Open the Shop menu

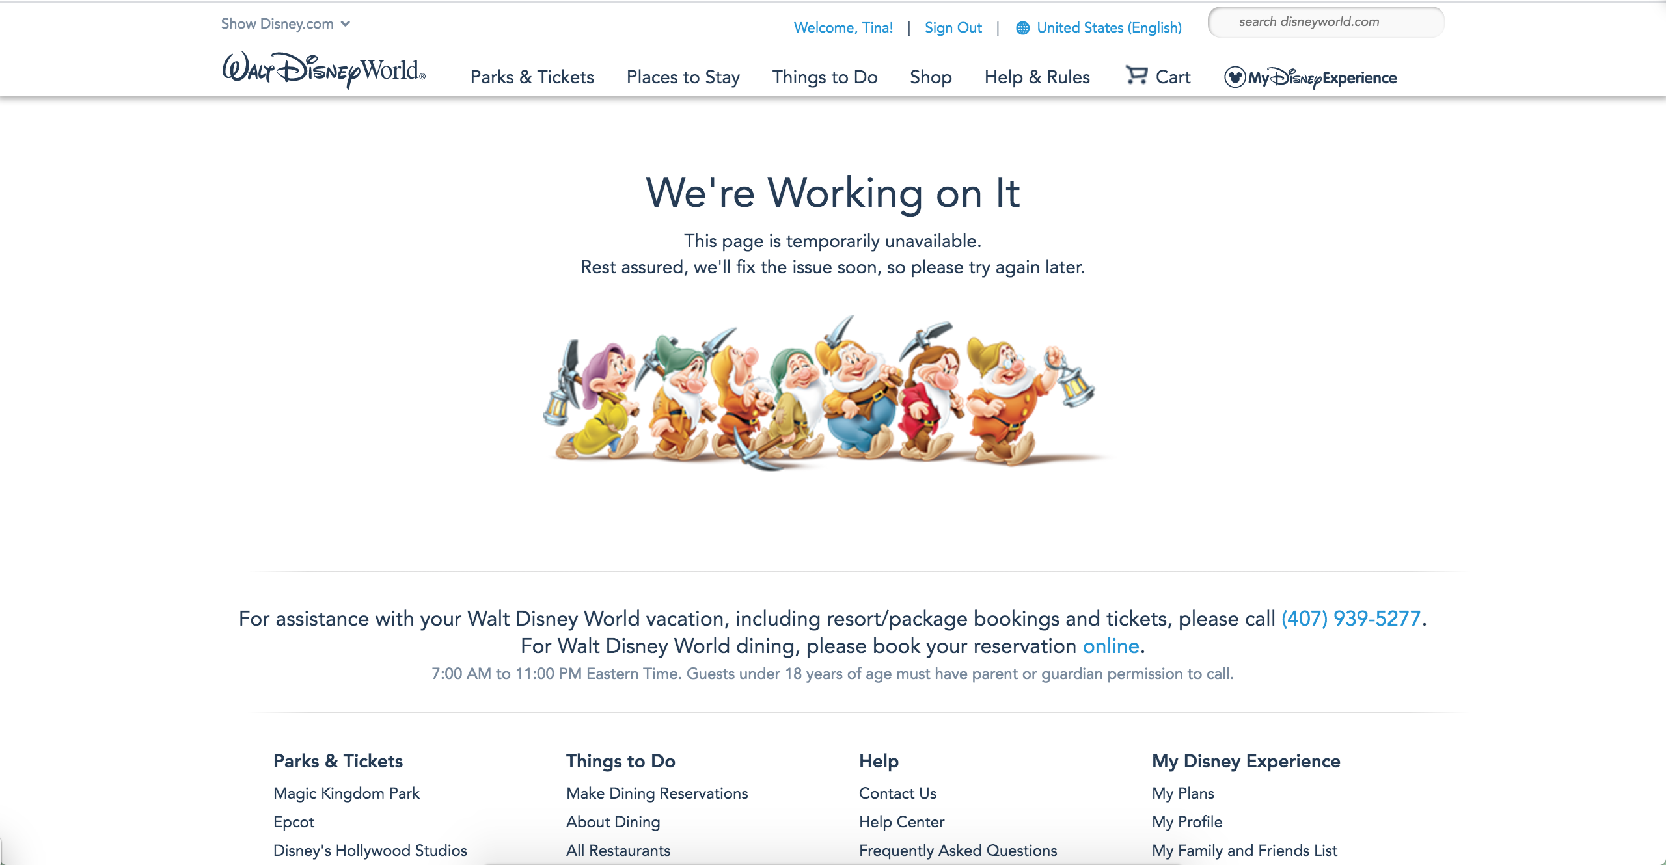click(931, 77)
